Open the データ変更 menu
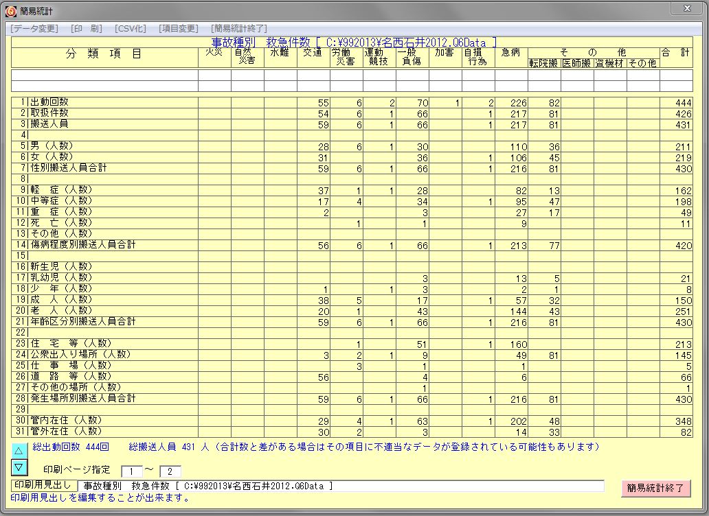The height and width of the screenshot is (516, 709). point(34,28)
